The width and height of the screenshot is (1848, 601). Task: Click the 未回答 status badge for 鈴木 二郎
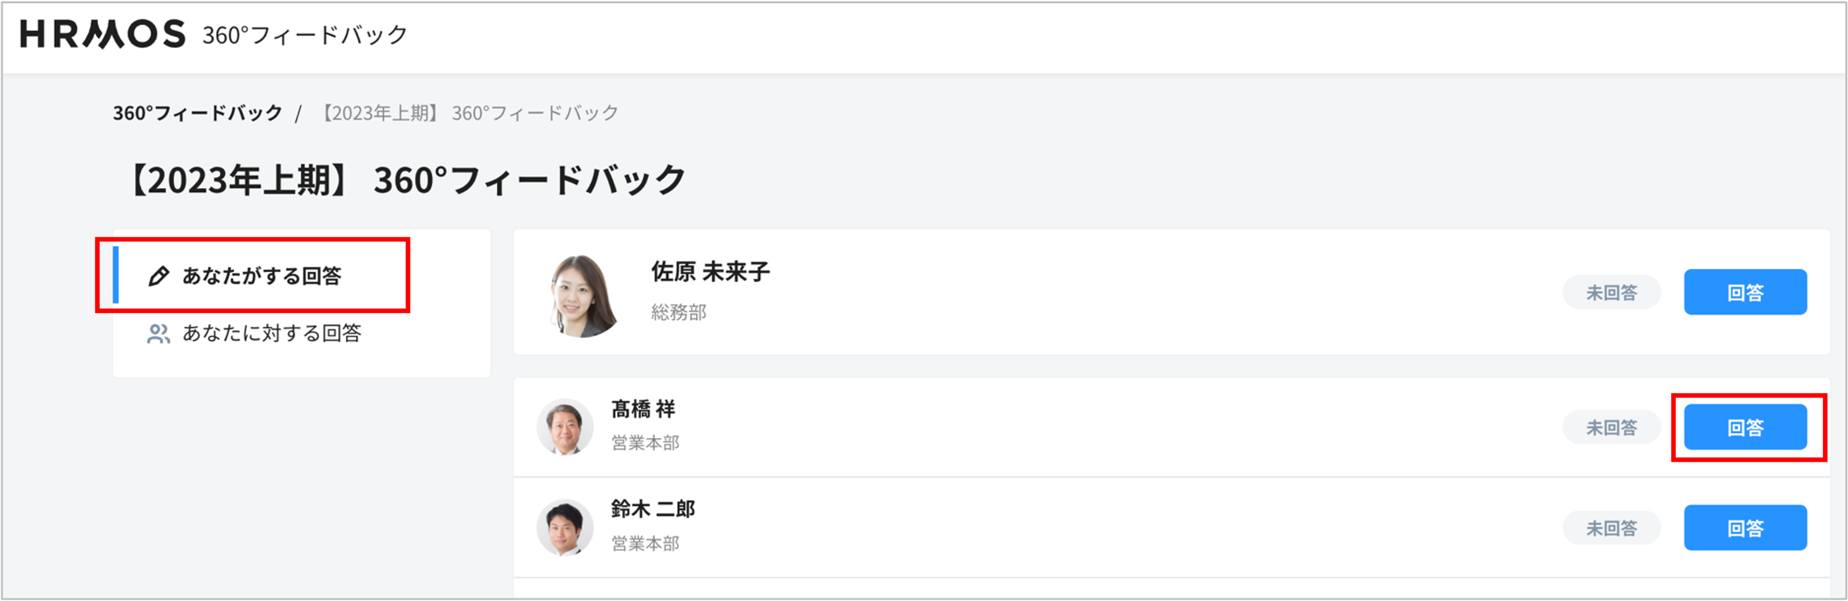point(1612,529)
